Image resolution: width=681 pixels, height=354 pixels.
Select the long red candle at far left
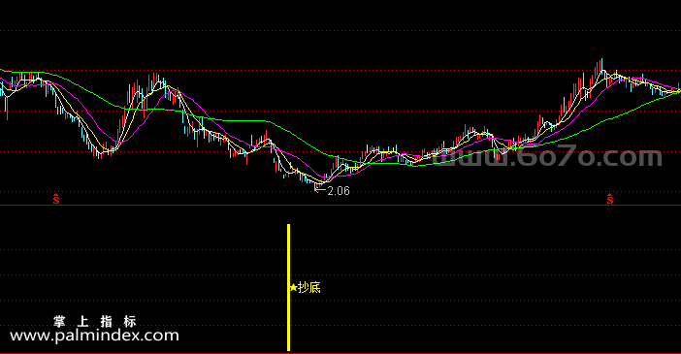pos(7,108)
